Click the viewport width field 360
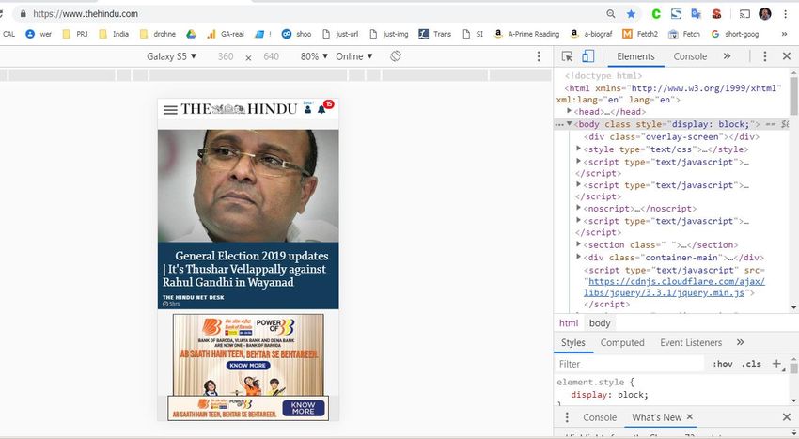The width and height of the screenshot is (799, 439). pos(226,56)
